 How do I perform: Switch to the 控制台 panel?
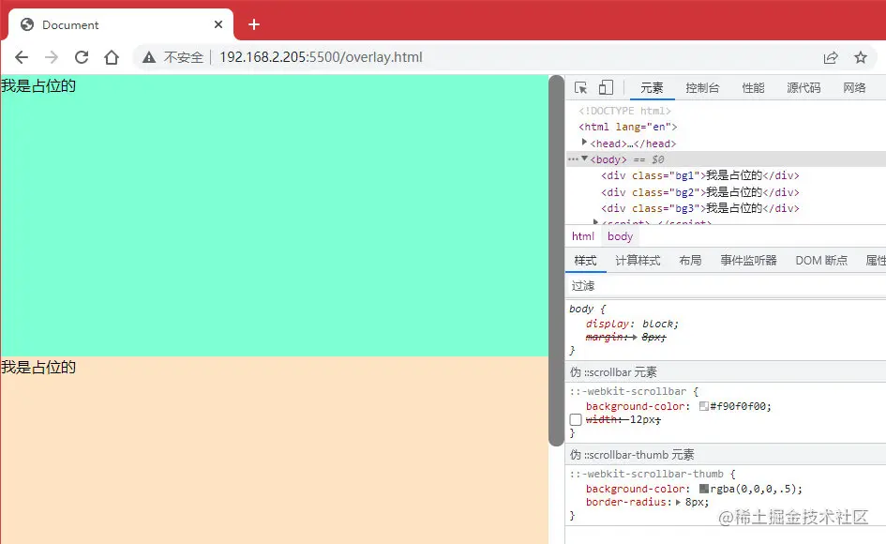(x=702, y=87)
